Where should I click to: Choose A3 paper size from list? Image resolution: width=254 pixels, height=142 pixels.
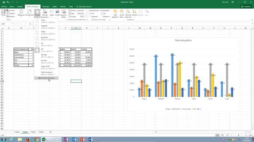(x=46, y=44)
